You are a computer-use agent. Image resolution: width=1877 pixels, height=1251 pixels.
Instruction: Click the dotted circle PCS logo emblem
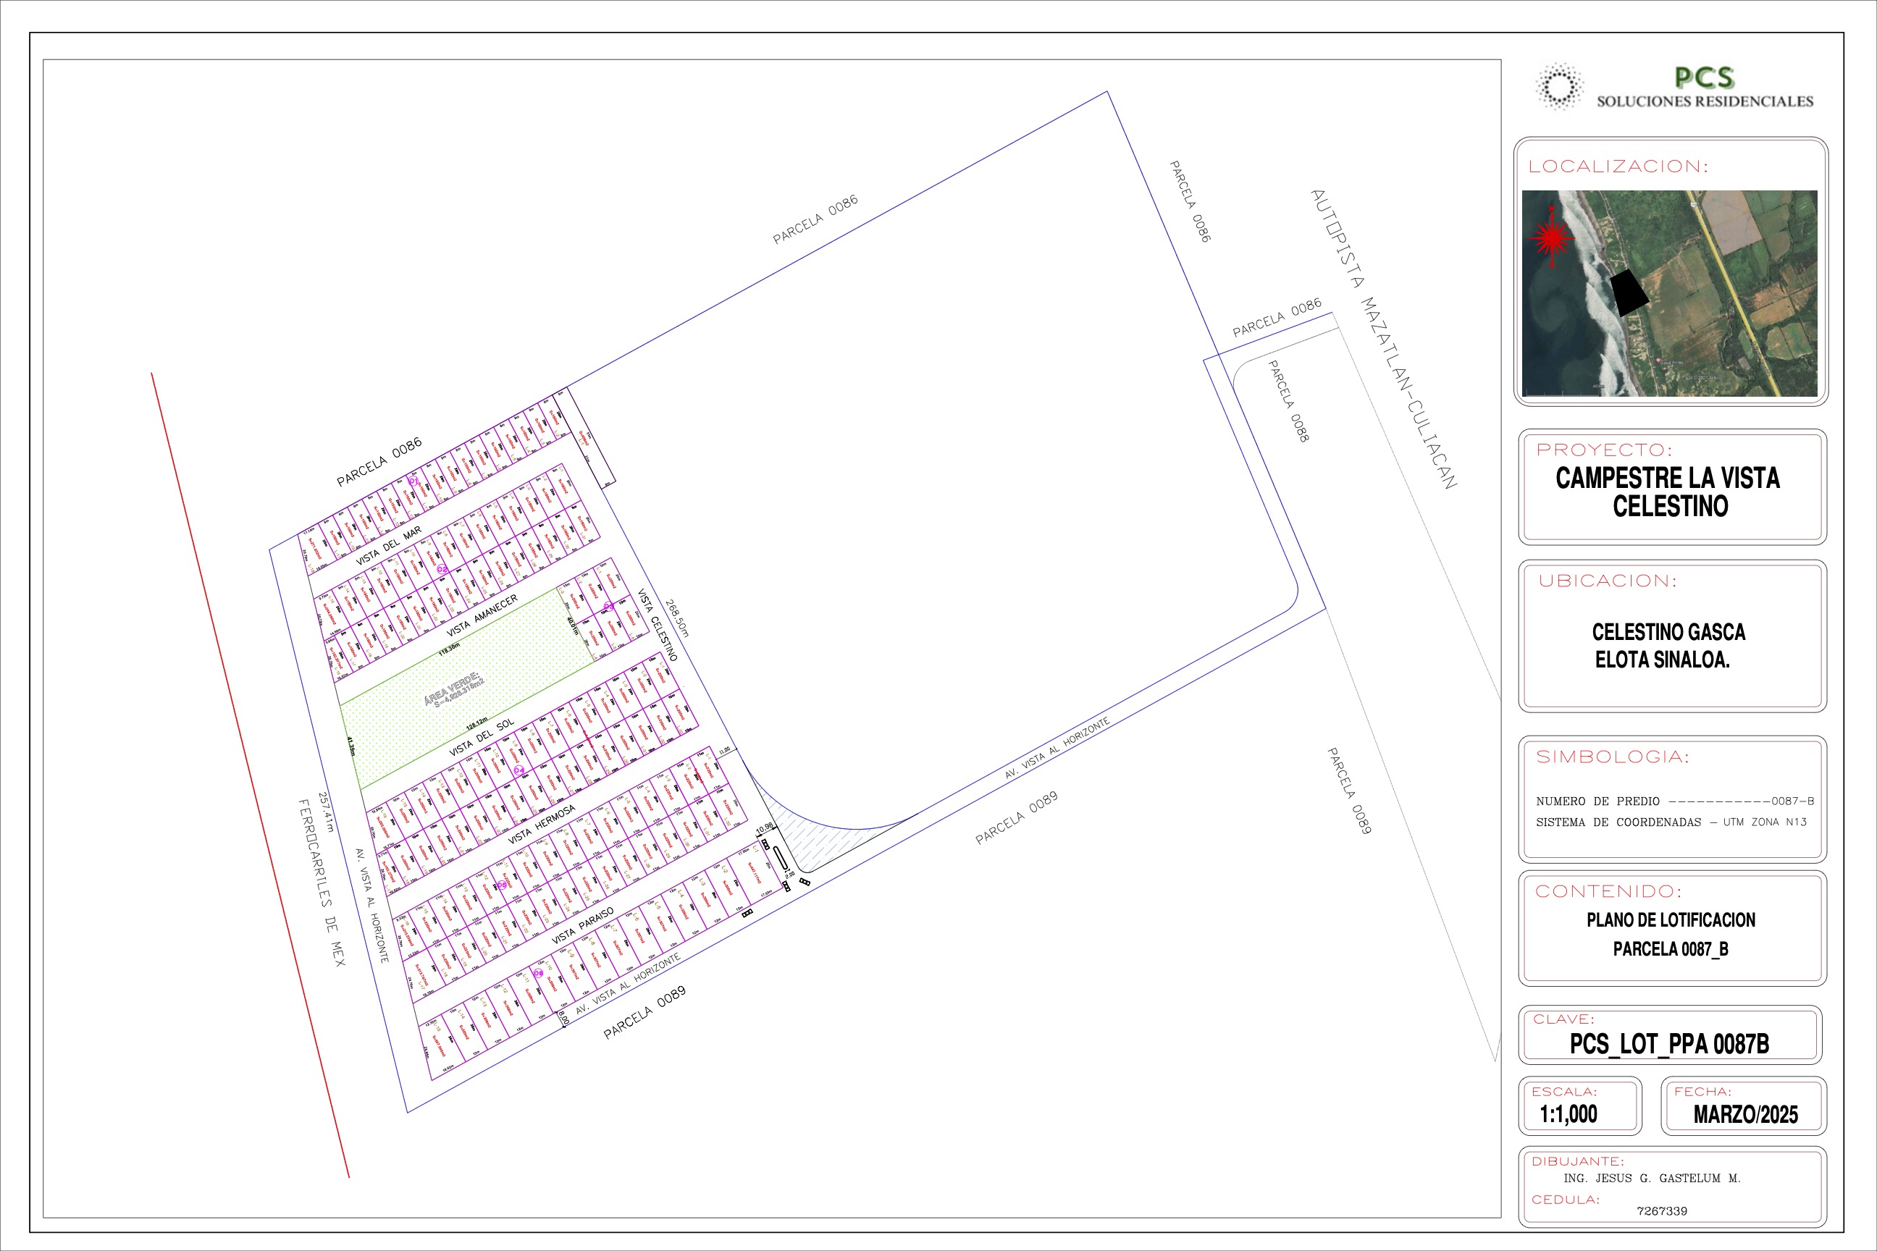click(x=1559, y=86)
